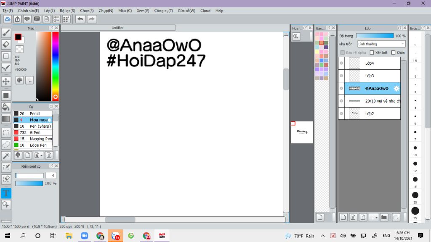Click the Undo arrow button
This screenshot has height=242, width=431.
tap(80, 19)
